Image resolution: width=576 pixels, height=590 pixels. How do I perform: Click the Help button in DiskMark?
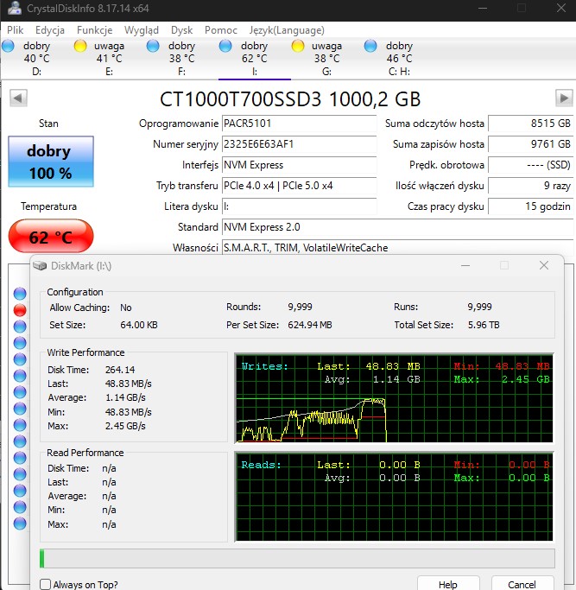[447, 584]
